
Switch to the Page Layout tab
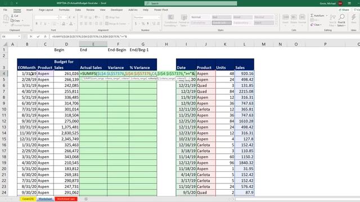[x=46, y=10]
